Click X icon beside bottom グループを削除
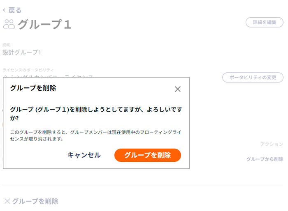288x211 pixels. pos(7,201)
